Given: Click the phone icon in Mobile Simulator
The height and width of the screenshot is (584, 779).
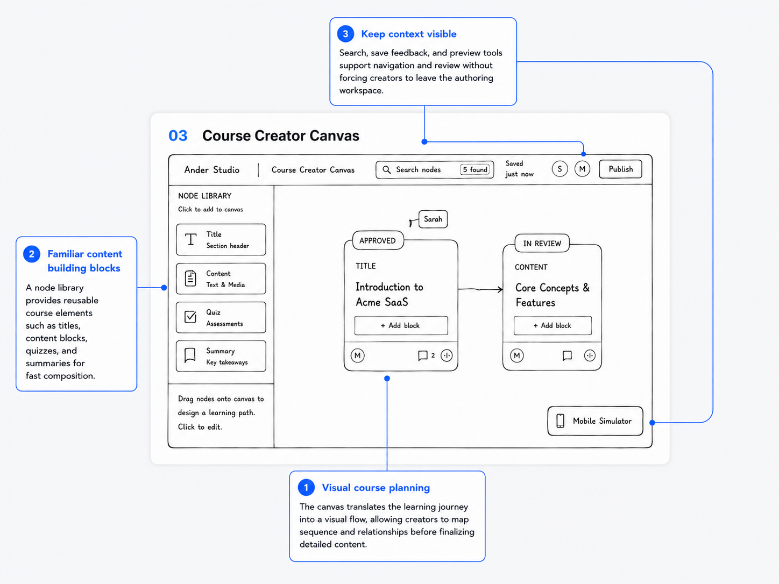Looking at the screenshot, I should pos(560,421).
